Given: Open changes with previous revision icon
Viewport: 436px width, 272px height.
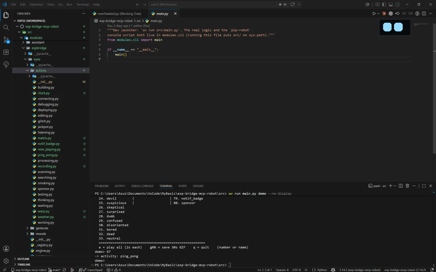Looking at the screenshot, I should (x=397, y=14).
